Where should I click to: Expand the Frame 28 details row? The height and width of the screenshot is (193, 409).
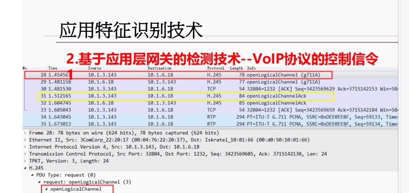25,133
